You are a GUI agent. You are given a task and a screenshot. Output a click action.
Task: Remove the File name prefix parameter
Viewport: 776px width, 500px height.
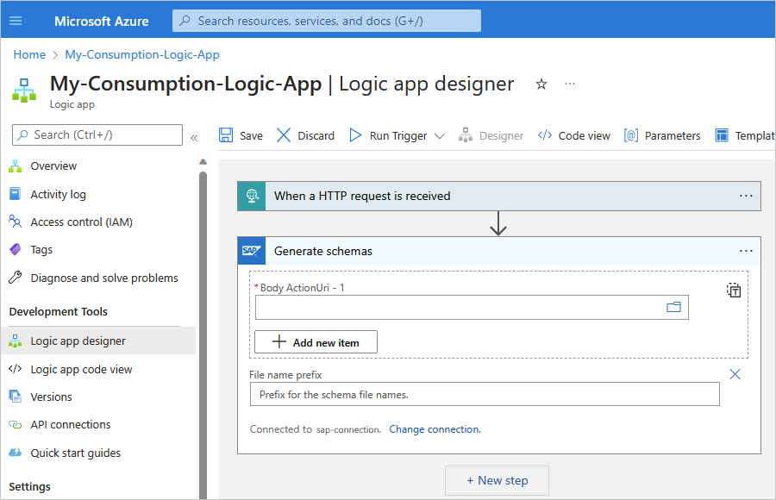tap(735, 374)
